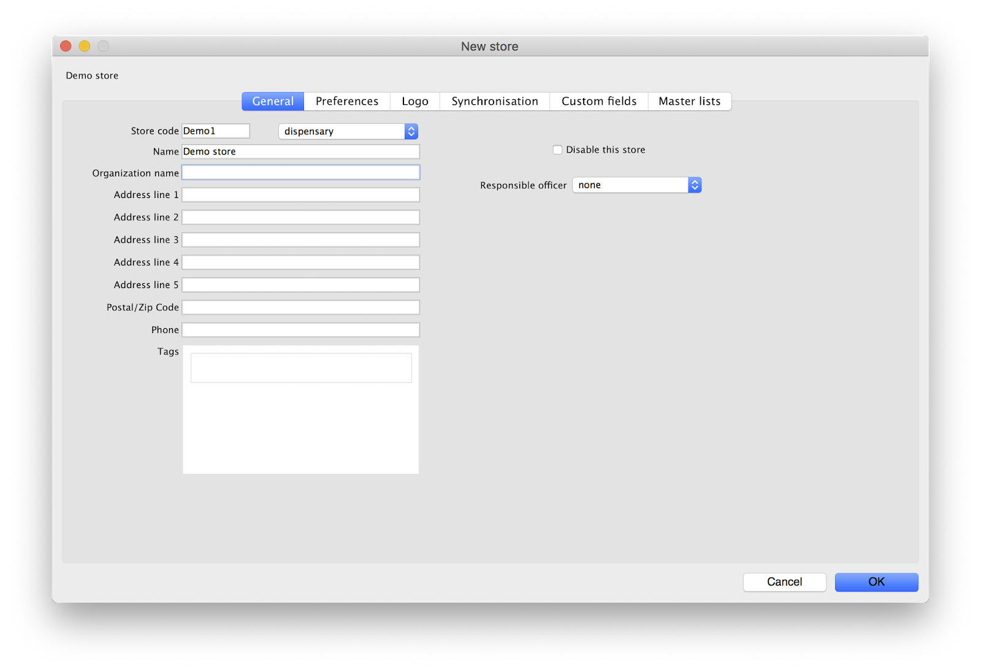
Task: Enable the Disable this store checkbox
Action: click(x=557, y=150)
